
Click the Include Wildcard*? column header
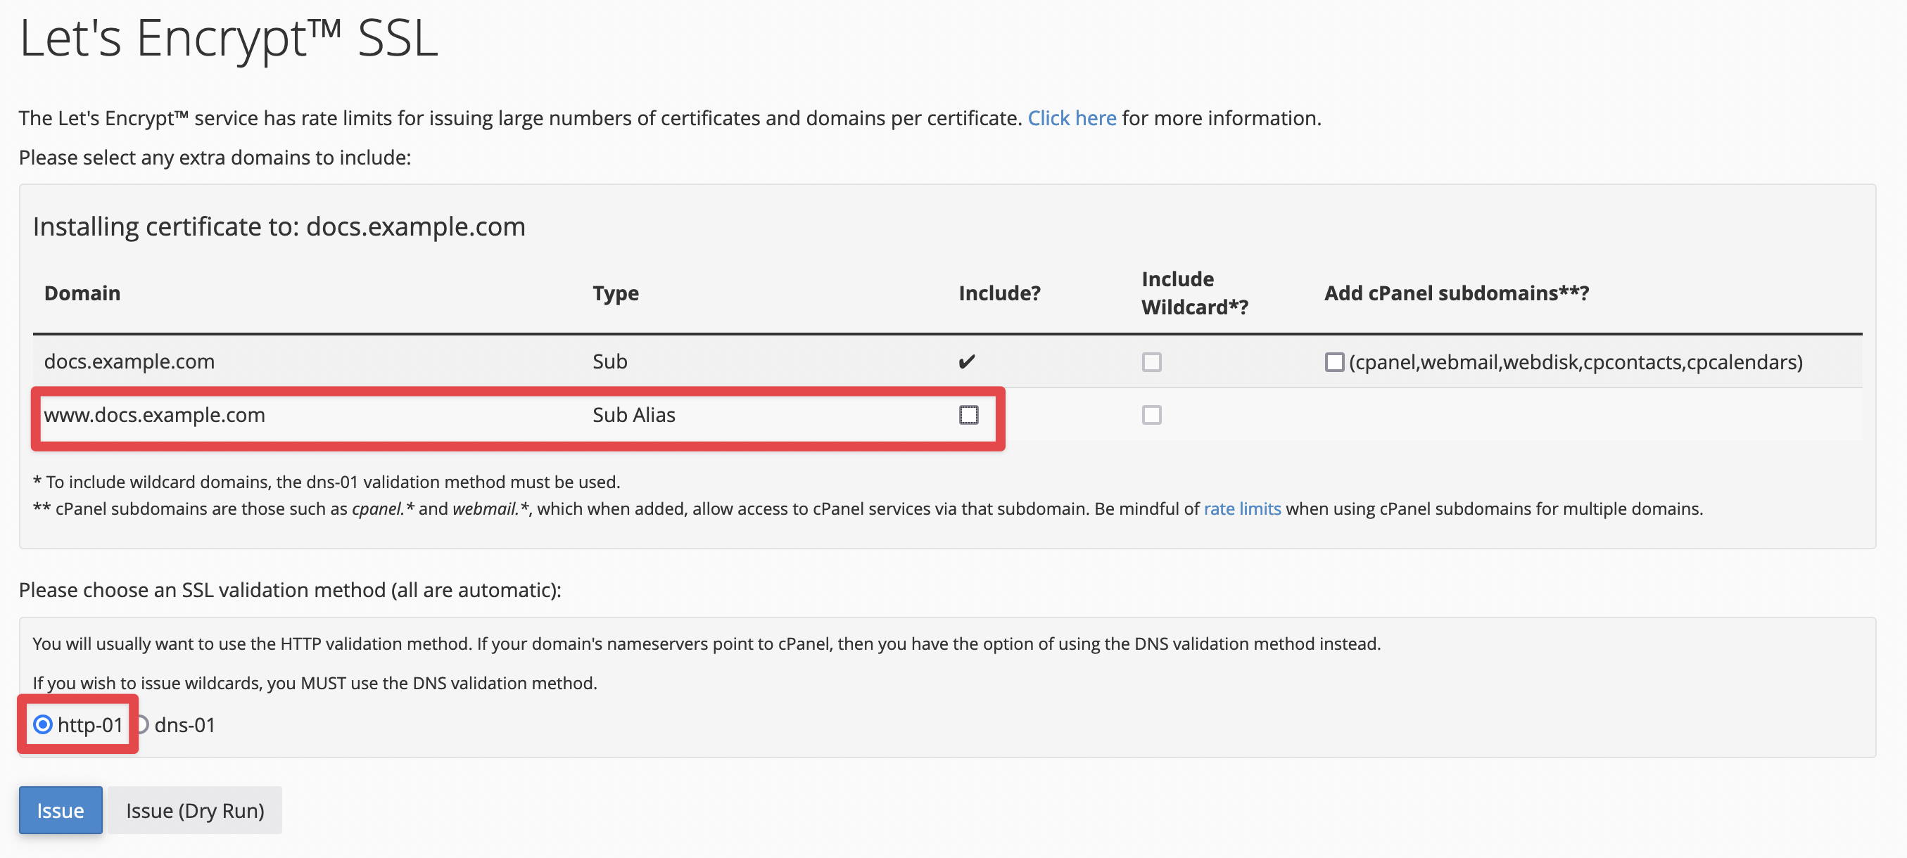[x=1194, y=293]
